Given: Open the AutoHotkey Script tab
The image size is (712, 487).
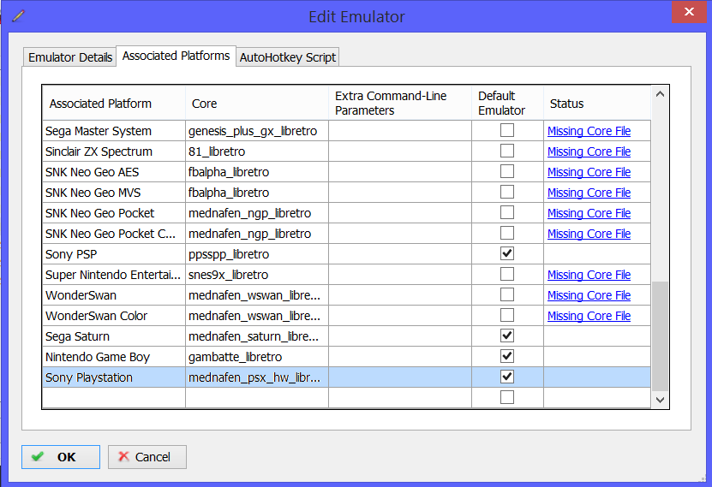Looking at the screenshot, I should pyautogui.click(x=287, y=57).
